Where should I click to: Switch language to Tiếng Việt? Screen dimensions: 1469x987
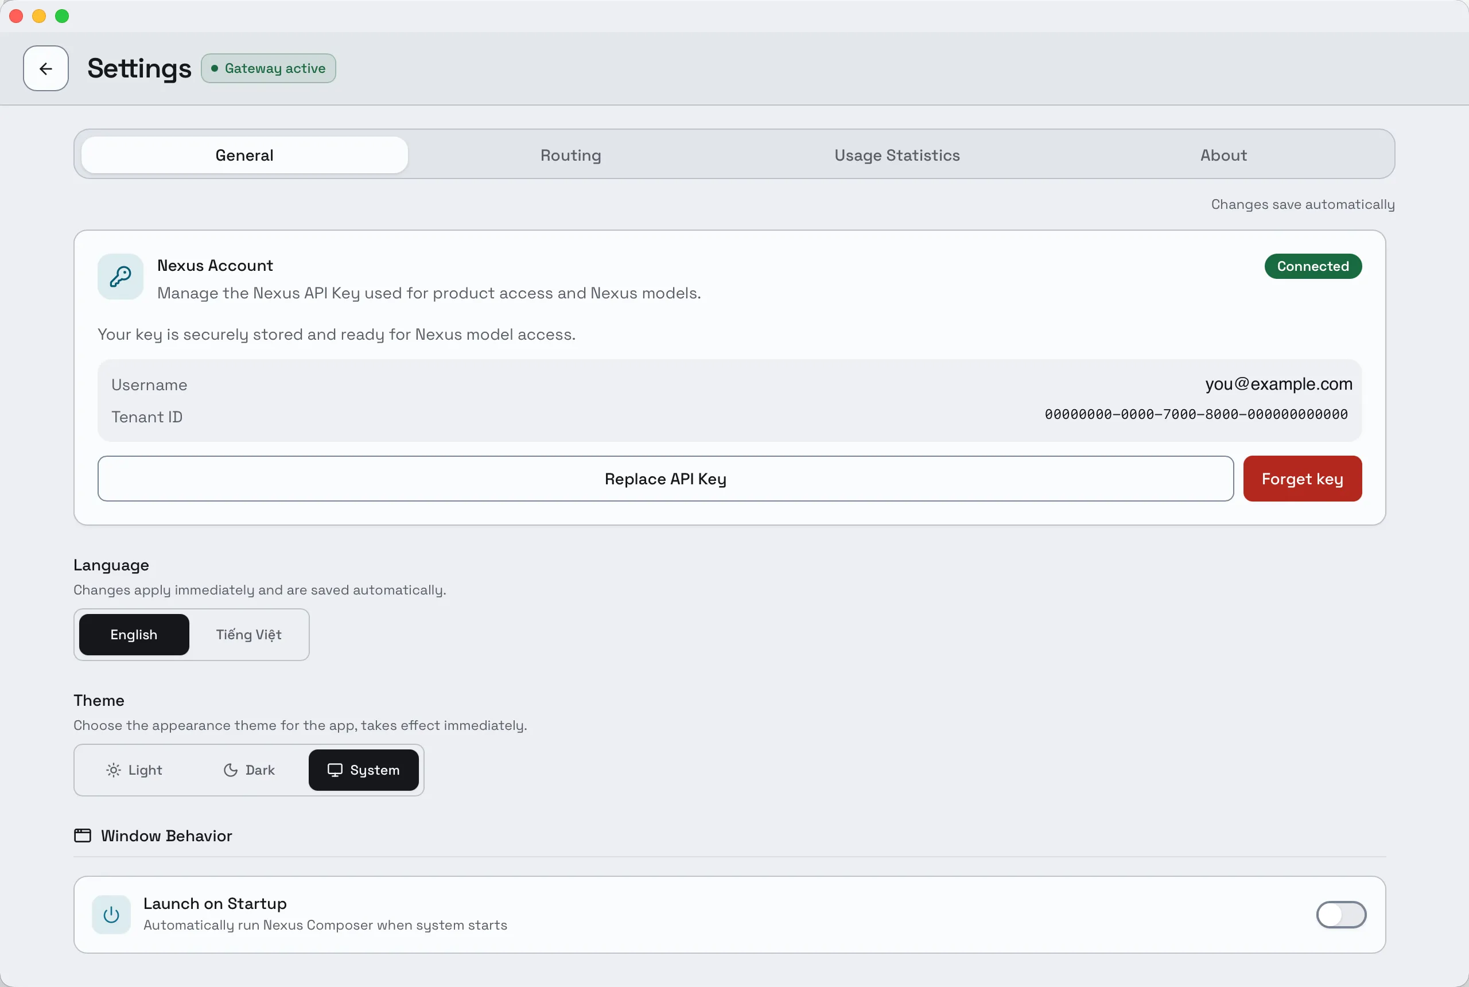[248, 635]
